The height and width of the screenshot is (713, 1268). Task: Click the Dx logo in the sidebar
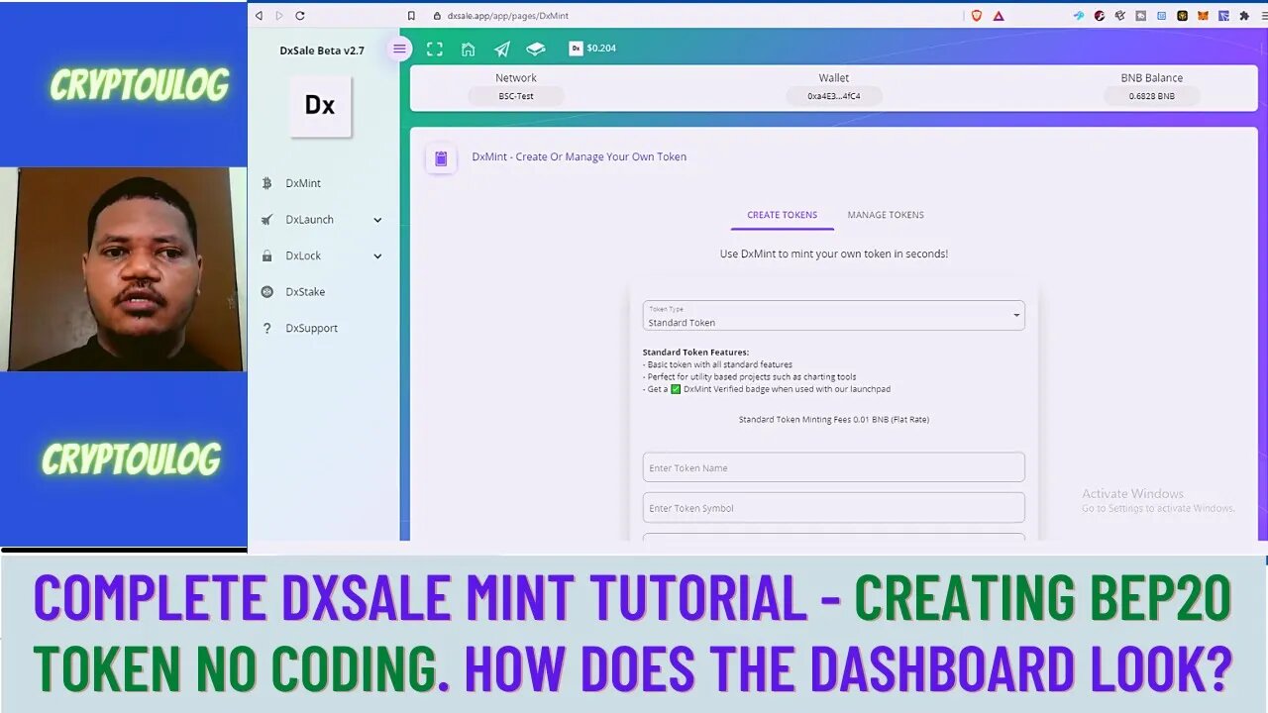(x=320, y=106)
